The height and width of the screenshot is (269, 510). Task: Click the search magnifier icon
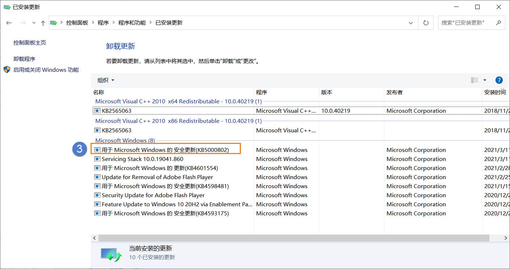(x=499, y=22)
